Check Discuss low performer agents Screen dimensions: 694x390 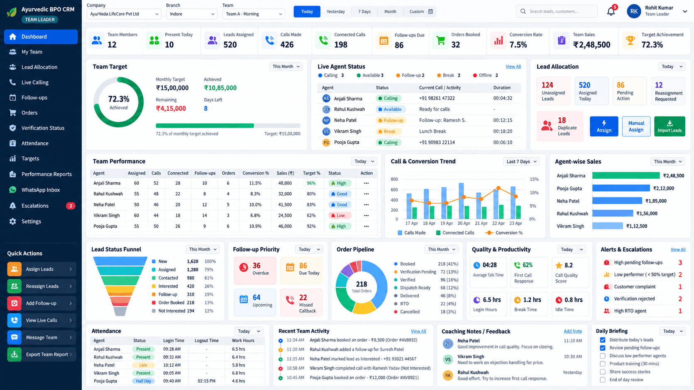(x=603, y=356)
